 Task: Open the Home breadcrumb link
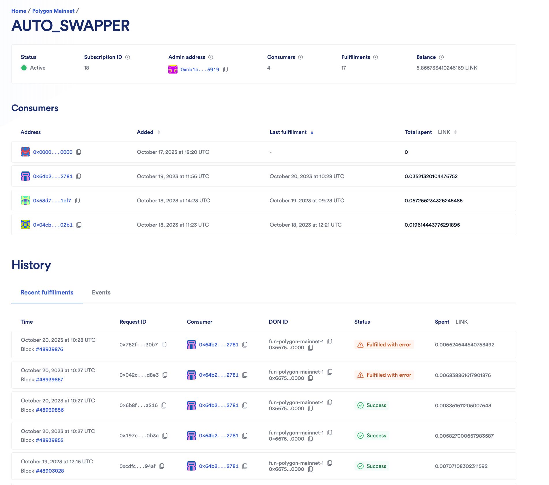click(x=19, y=11)
